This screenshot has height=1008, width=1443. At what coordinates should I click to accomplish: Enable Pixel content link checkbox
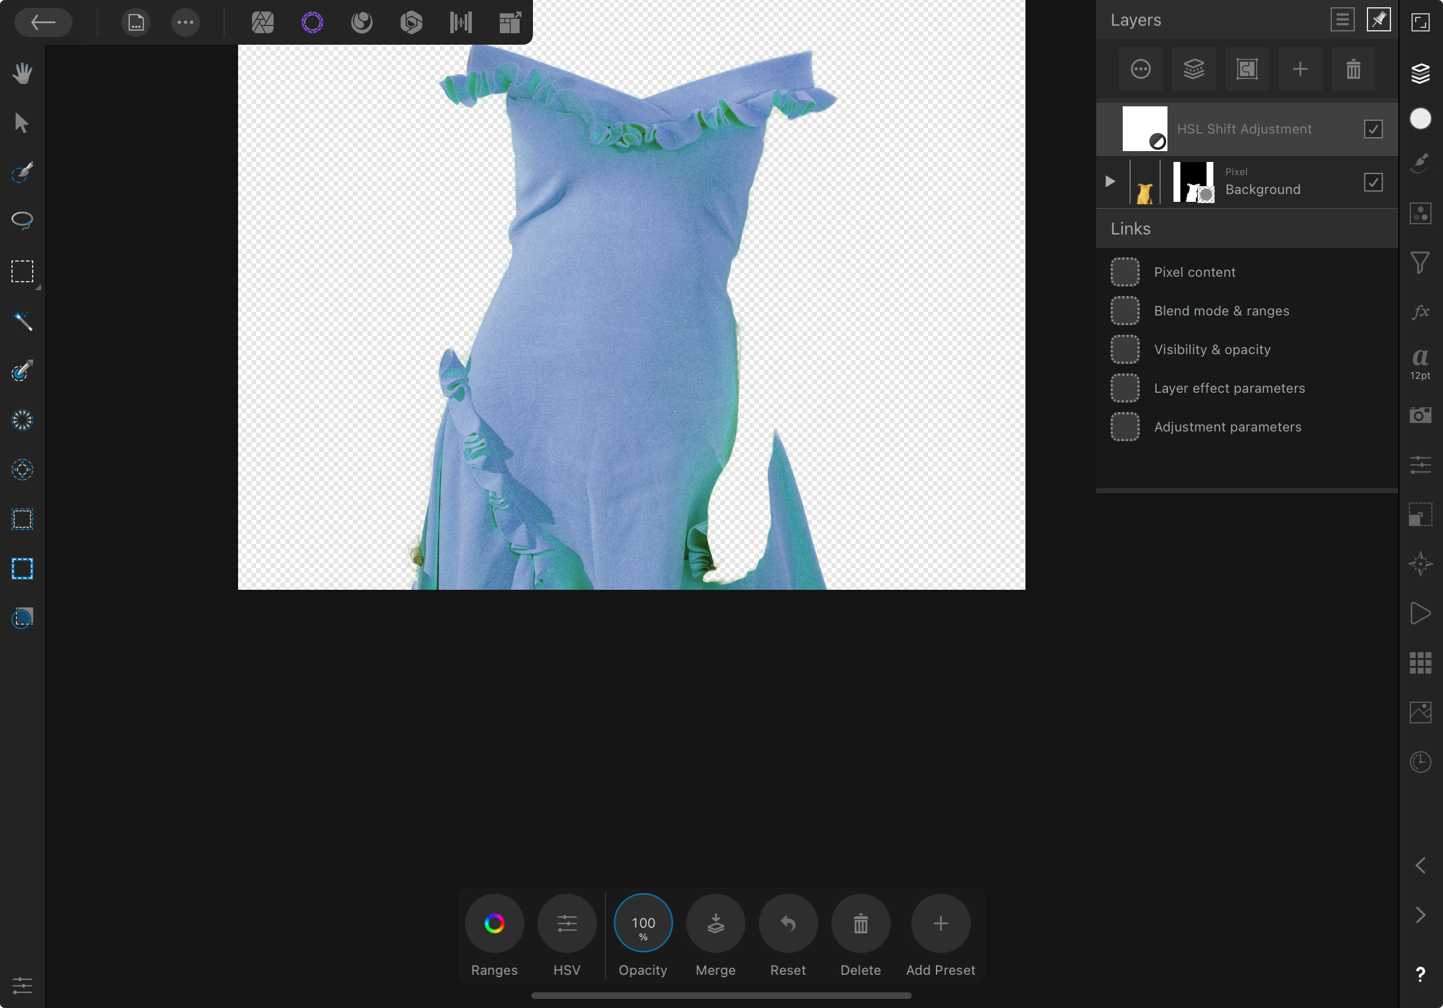pos(1125,272)
